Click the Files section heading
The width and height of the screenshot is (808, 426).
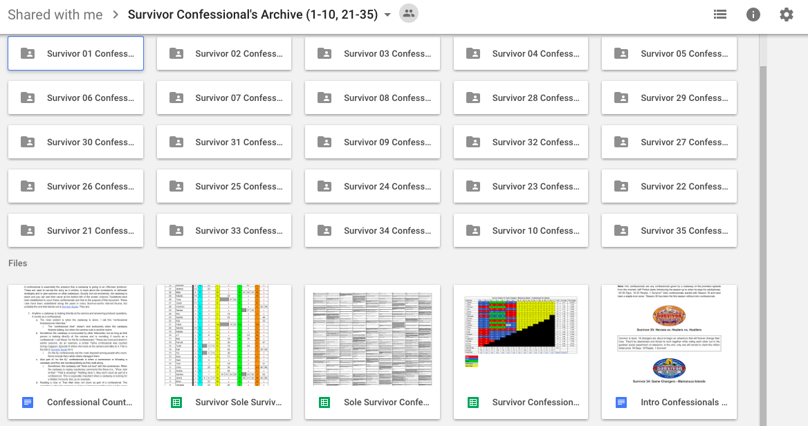[17, 263]
